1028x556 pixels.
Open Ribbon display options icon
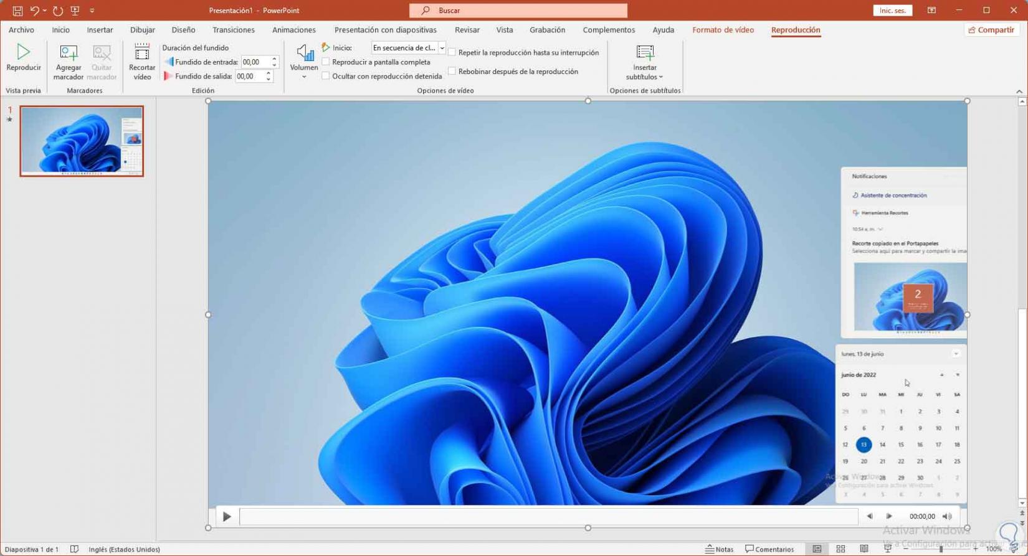click(931, 11)
